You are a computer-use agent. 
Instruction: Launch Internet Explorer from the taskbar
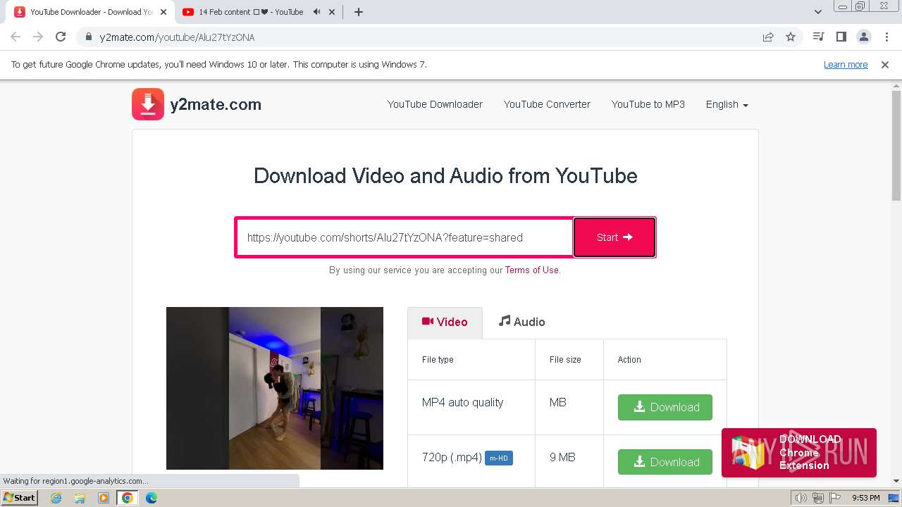click(56, 498)
